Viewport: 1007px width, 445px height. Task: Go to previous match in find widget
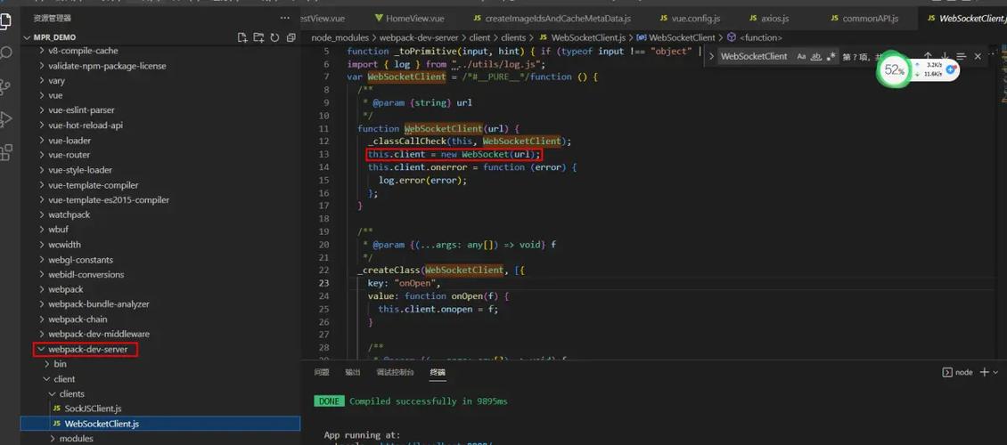pyautogui.click(x=928, y=56)
